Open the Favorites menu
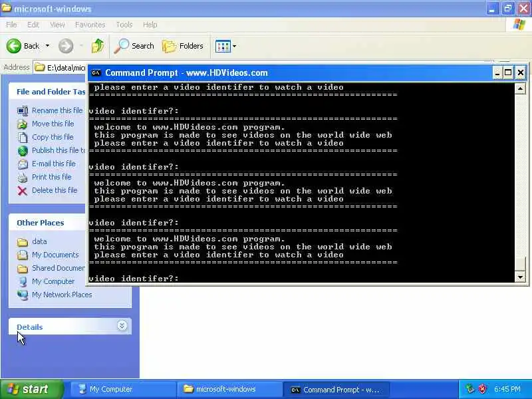Screen dimensions: 532x399 90,25
